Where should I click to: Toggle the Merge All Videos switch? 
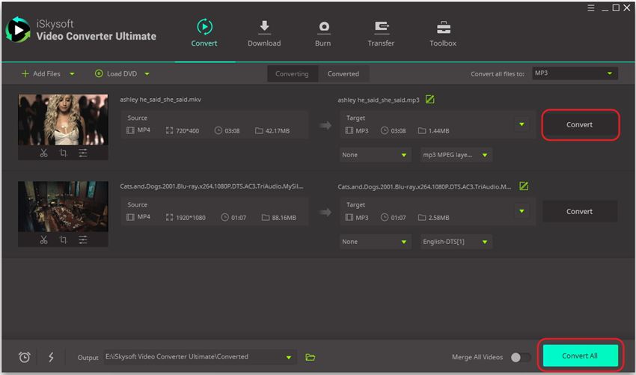[x=520, y=357]
